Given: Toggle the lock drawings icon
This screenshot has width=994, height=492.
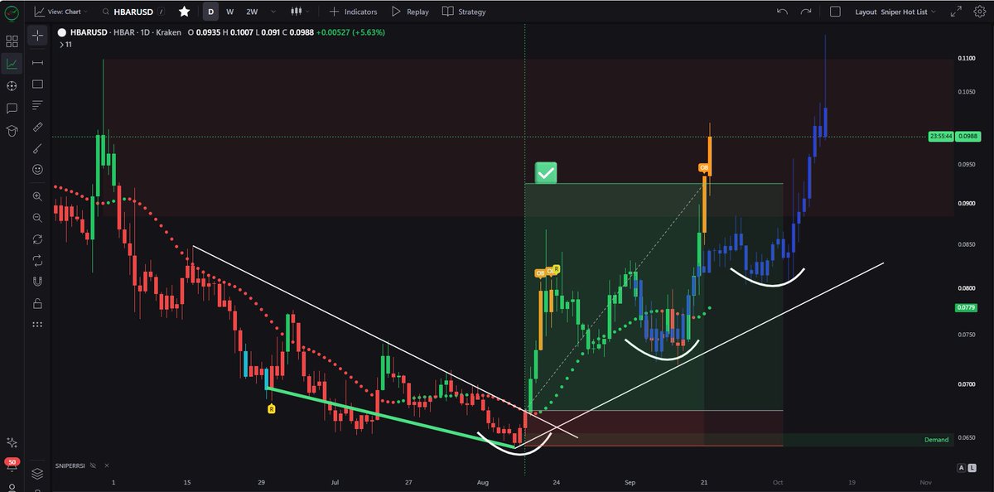Looking at the screenshot, I should (37, 303).
